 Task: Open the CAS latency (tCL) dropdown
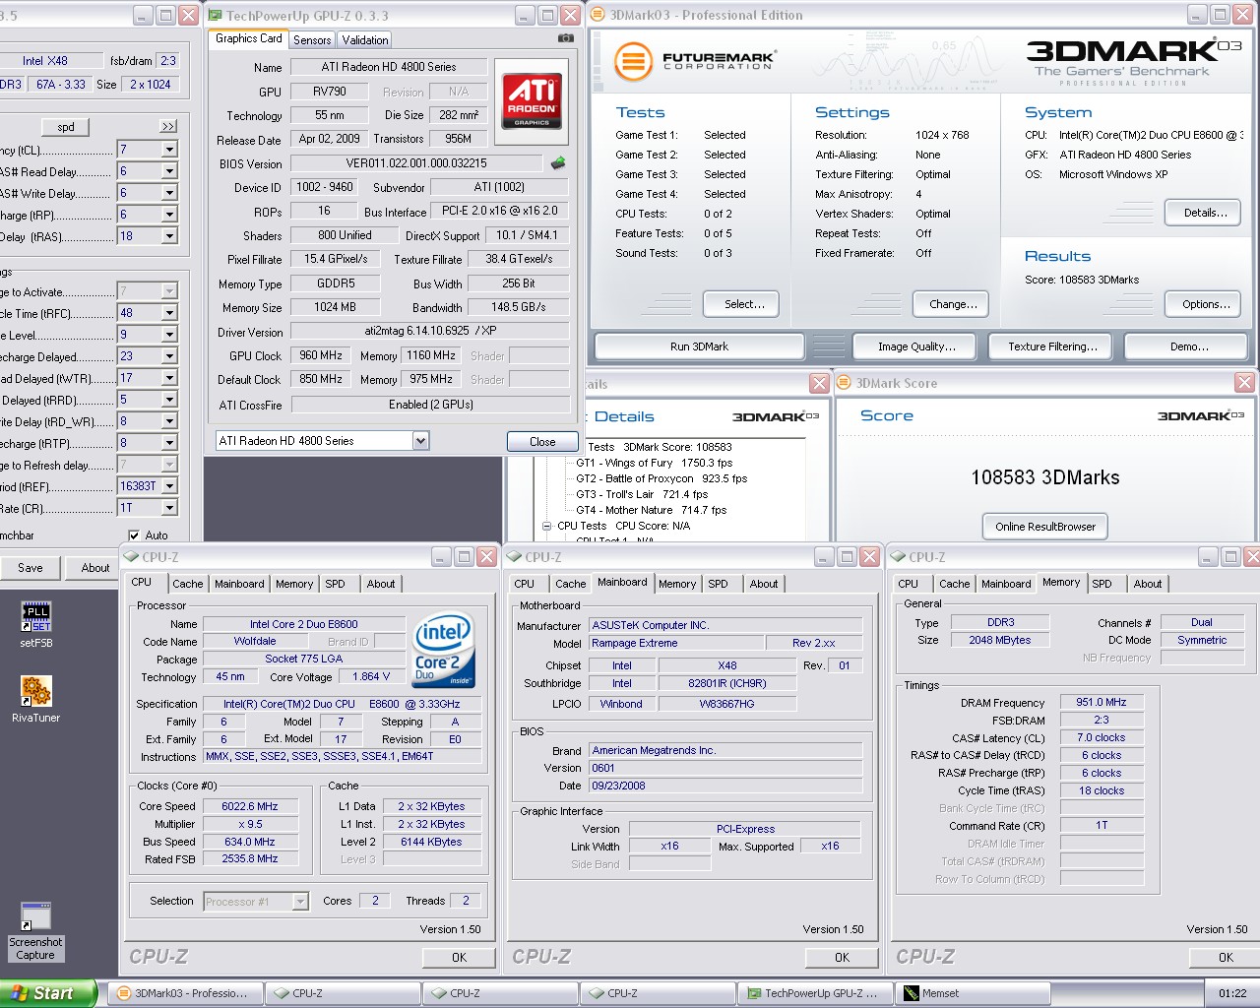169,150
